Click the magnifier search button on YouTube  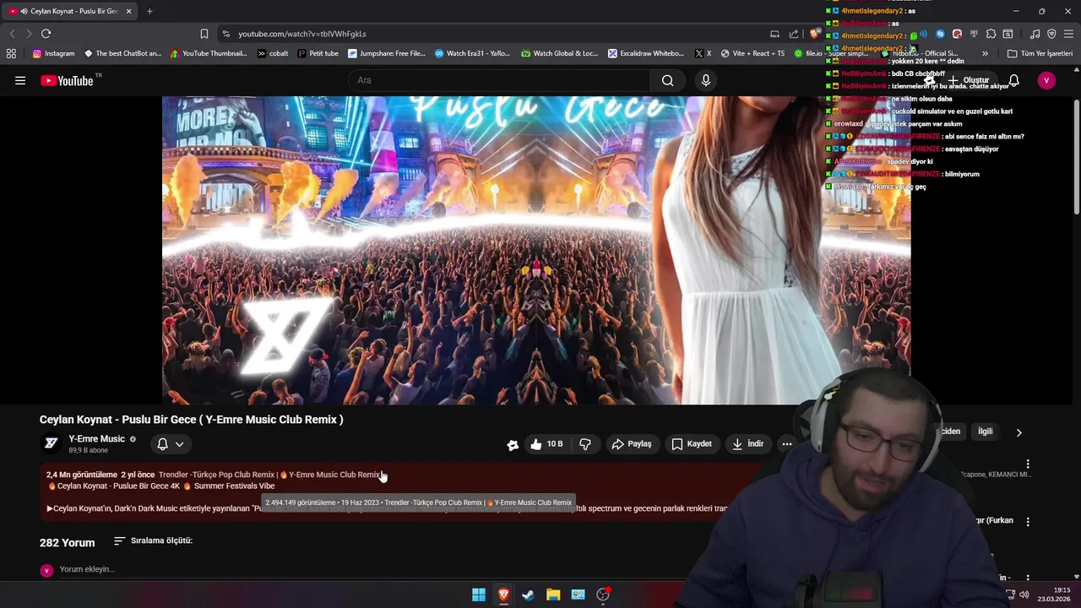point(667,80)
